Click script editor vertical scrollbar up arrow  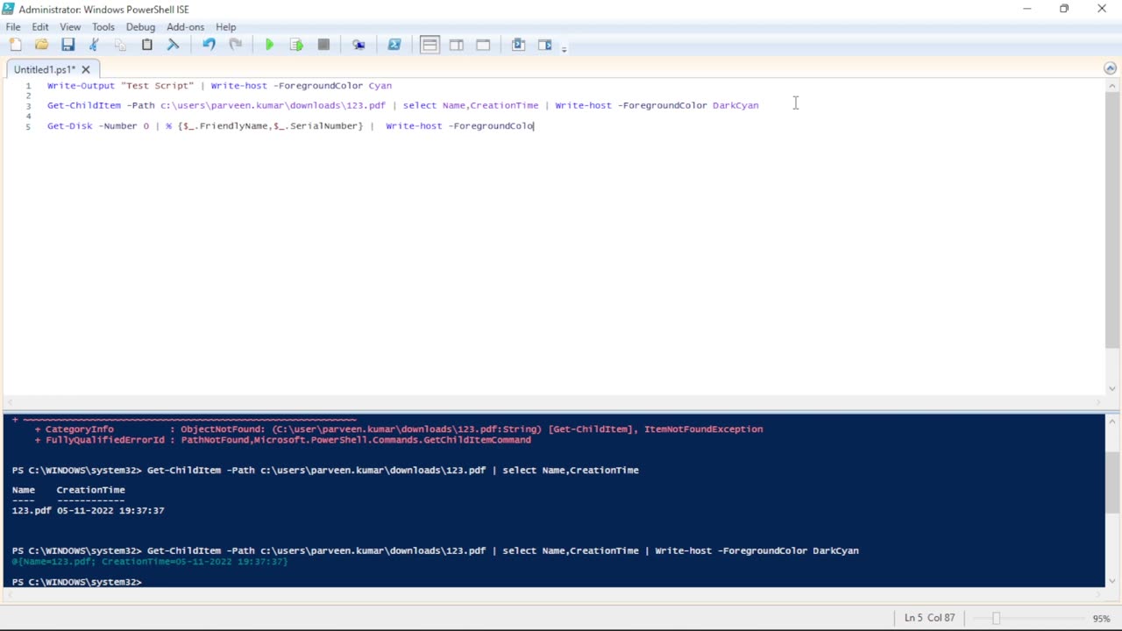[1112, 86]
